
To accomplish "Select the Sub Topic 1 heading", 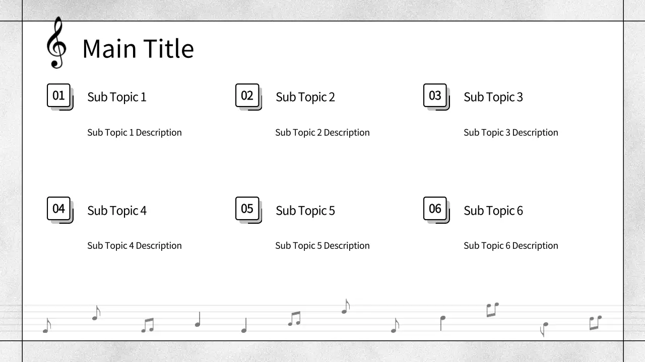I will [117, 97].
